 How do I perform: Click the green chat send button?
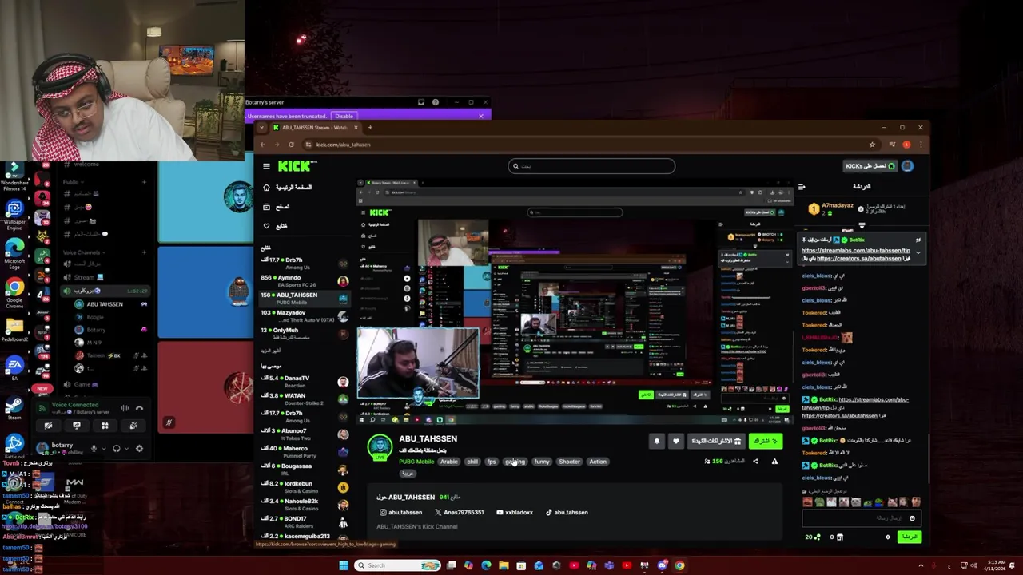pos(910,537)
